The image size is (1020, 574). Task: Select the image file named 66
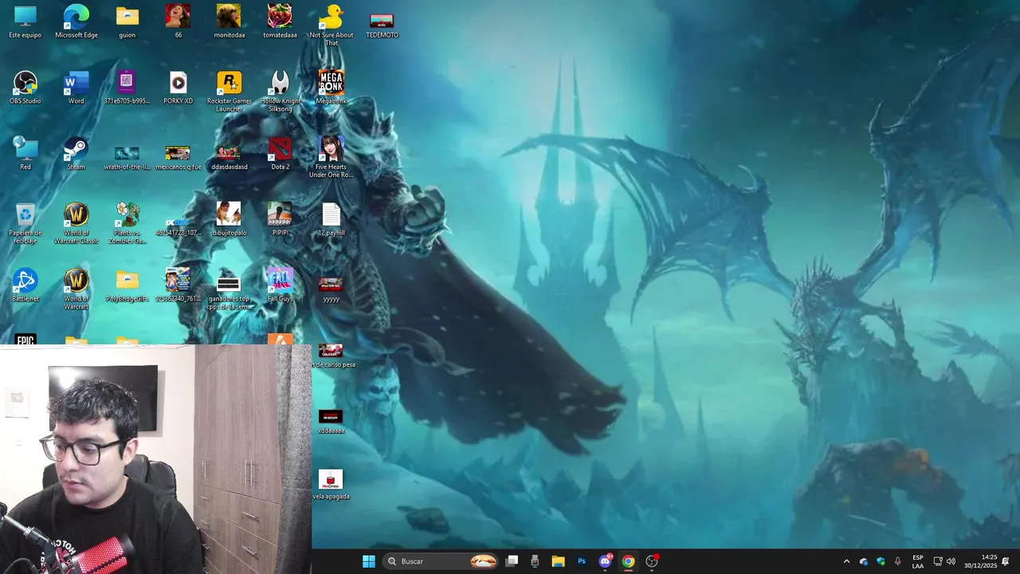click(x=178, y=22)
